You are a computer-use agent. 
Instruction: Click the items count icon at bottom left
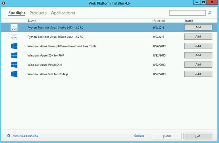(8, 136)
